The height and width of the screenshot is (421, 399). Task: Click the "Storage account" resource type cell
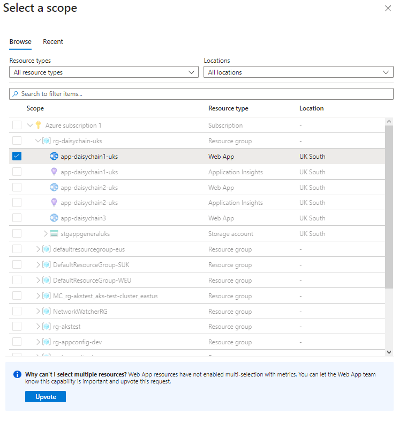231,234
